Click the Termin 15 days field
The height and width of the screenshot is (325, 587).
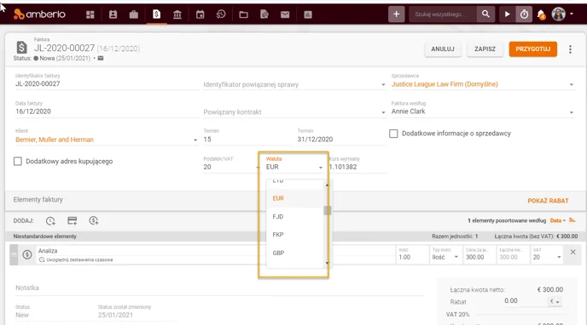click(248, 140)
